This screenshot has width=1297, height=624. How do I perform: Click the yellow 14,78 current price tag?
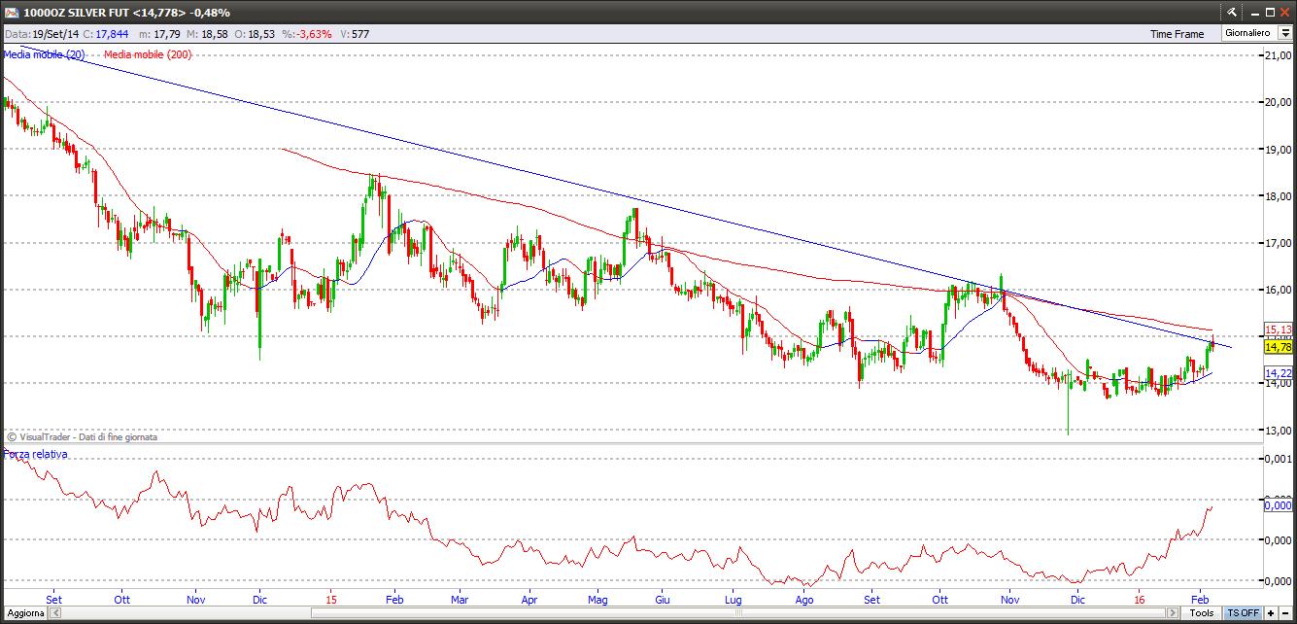[1278, 347]
